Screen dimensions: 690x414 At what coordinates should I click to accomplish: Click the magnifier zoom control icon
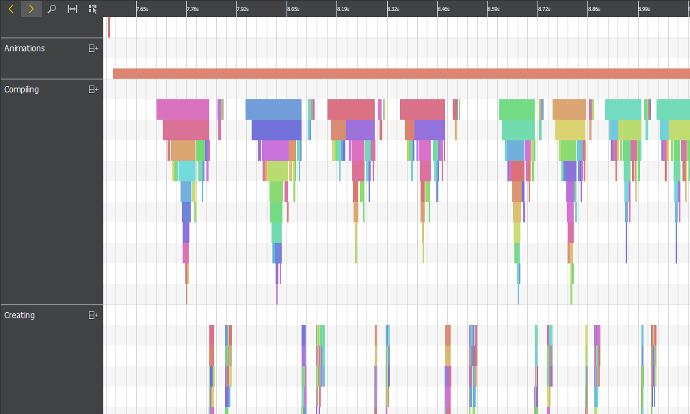51,9
